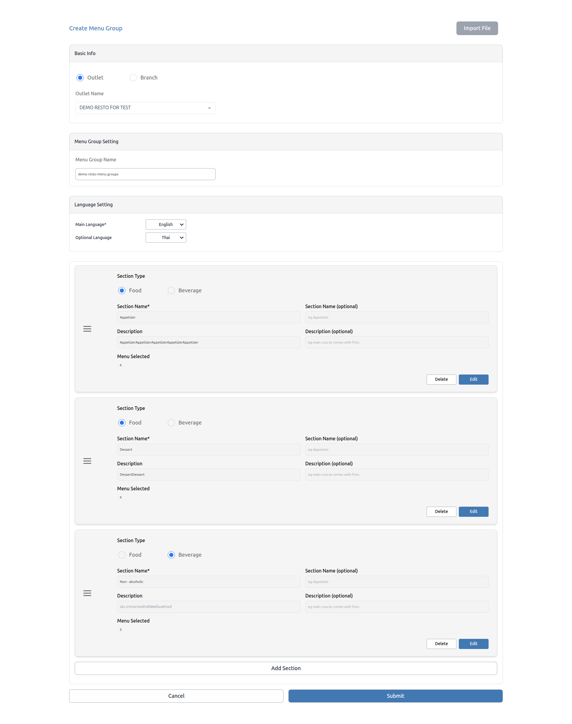
Task: Click Add Section button
Action: point(286,668)
